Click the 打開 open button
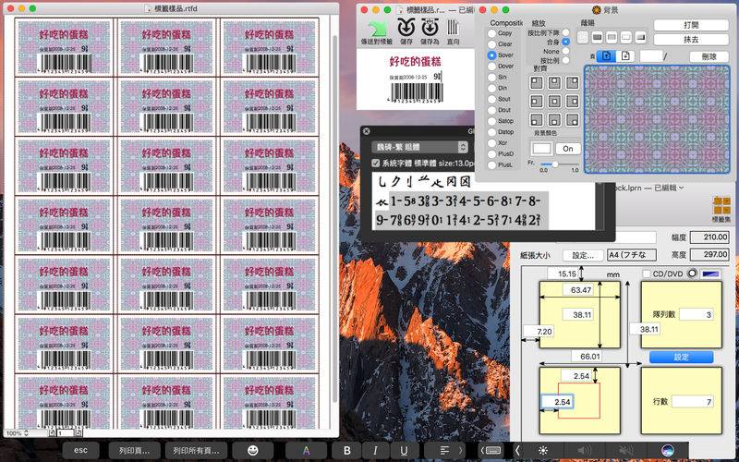This screenshot has height=462, width=739. (691, 25)
